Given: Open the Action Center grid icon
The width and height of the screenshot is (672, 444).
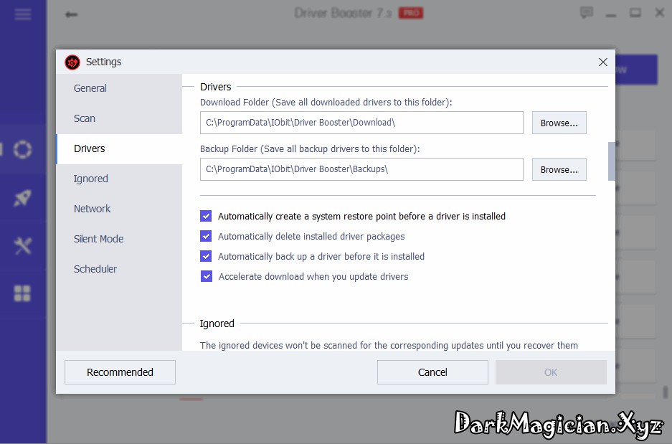Looking at the screenshot, I should click(22, 293).
